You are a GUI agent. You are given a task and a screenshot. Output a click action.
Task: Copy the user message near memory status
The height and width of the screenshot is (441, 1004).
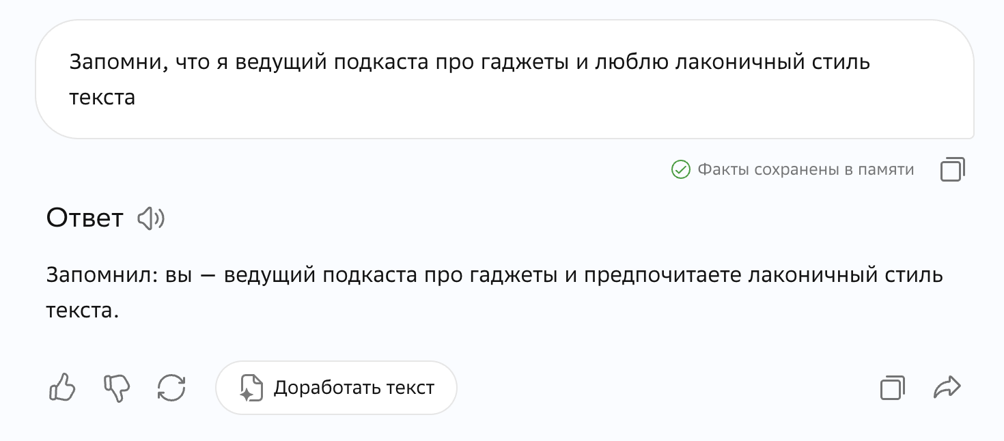tap(953, 169)
